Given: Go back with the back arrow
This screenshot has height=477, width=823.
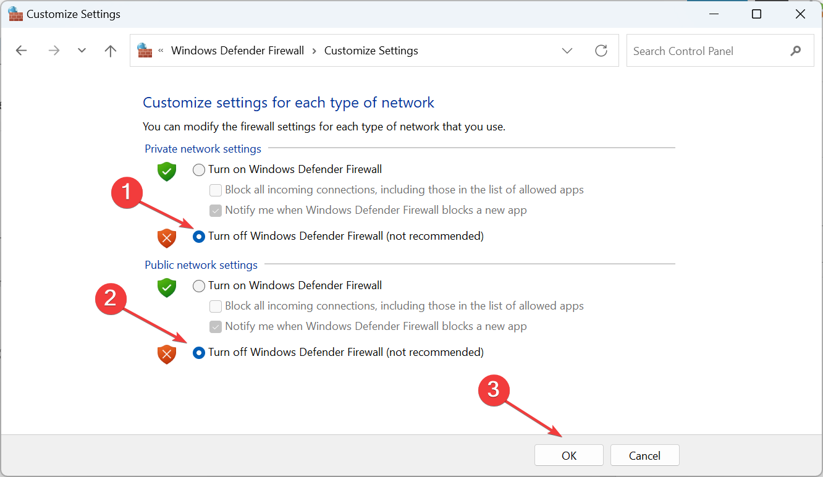Looking at the screenshot, I should (22, 51).
